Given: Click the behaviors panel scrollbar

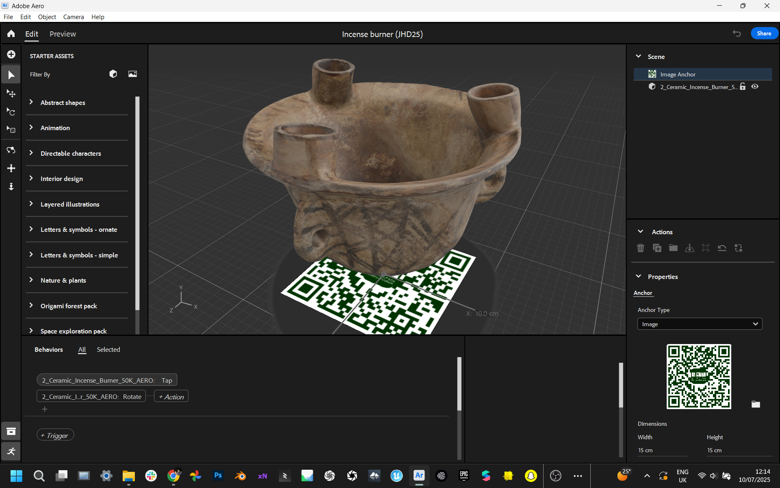Looking at the screenshot, I should (x=459, y=383).
